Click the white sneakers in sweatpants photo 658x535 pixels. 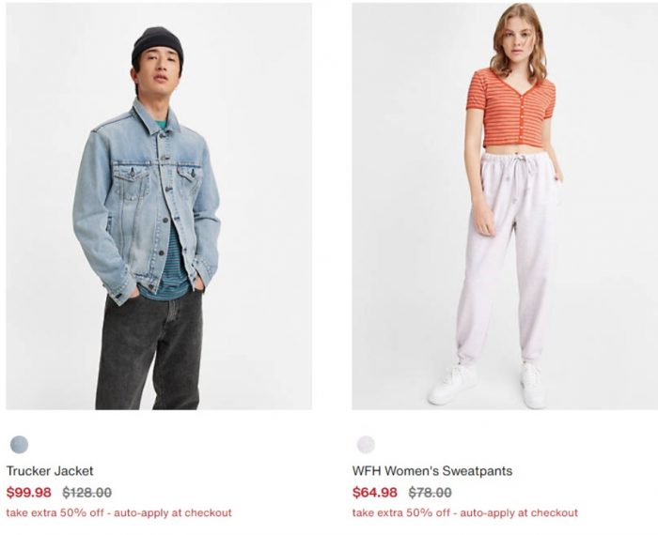487,386
